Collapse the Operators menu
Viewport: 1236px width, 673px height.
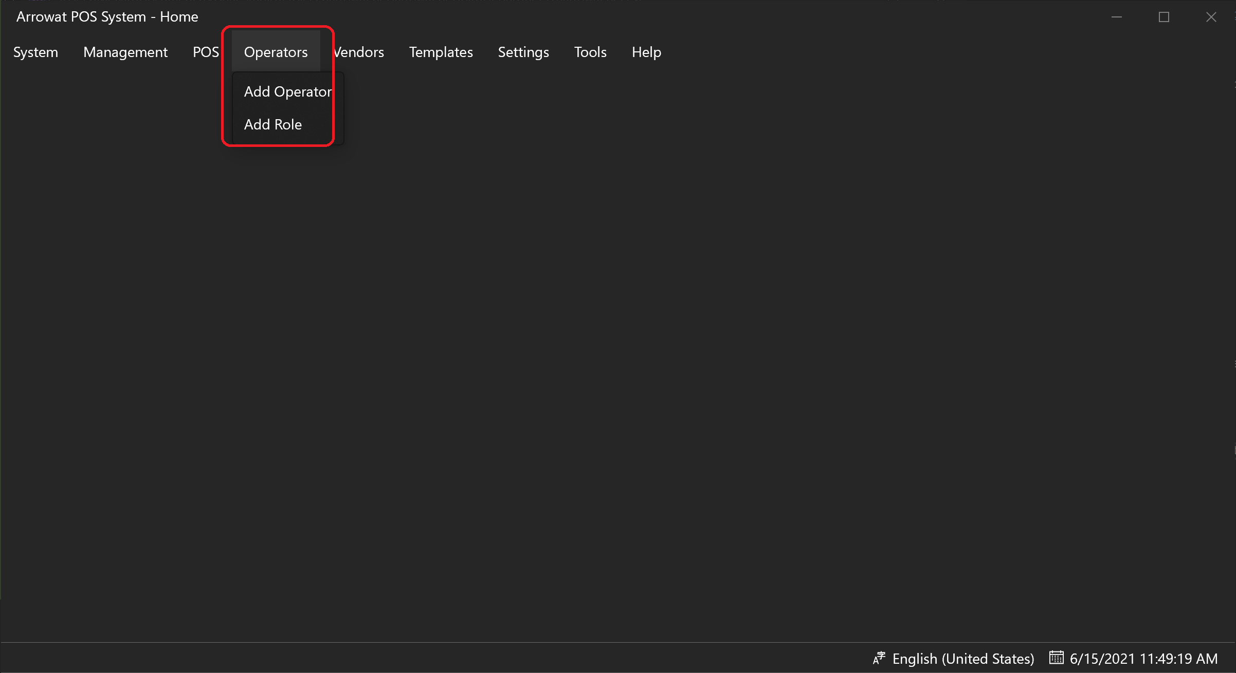click(x=276, y=52)
